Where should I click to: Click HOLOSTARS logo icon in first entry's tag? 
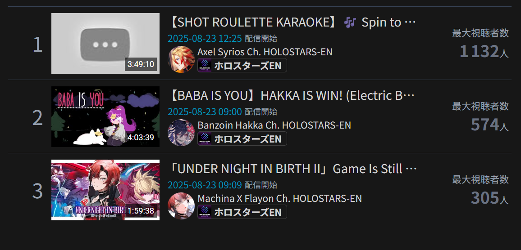click(205, 65)
